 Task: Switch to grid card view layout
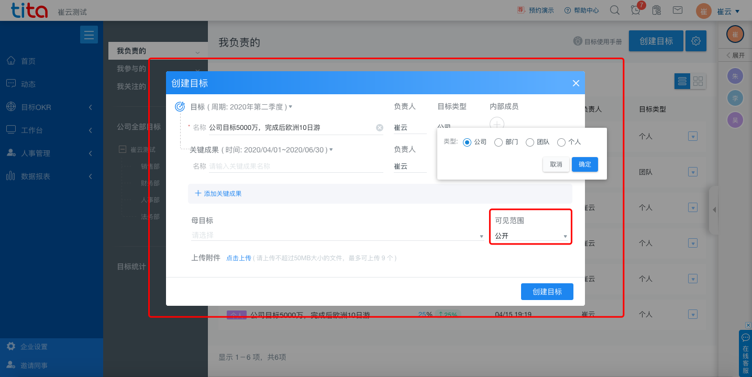pos(698,81)
